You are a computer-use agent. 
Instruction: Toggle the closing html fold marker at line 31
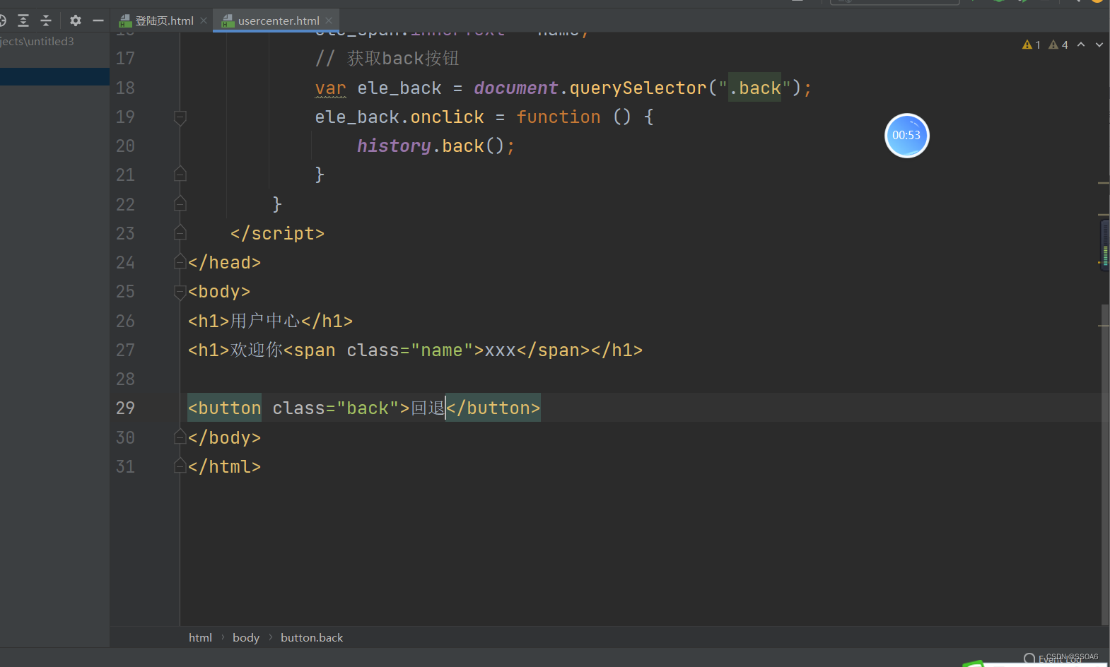click(x=180, y=466)
